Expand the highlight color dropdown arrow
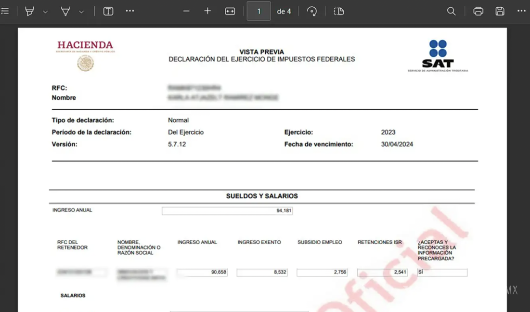530x312 pixels. click(45, 12)
